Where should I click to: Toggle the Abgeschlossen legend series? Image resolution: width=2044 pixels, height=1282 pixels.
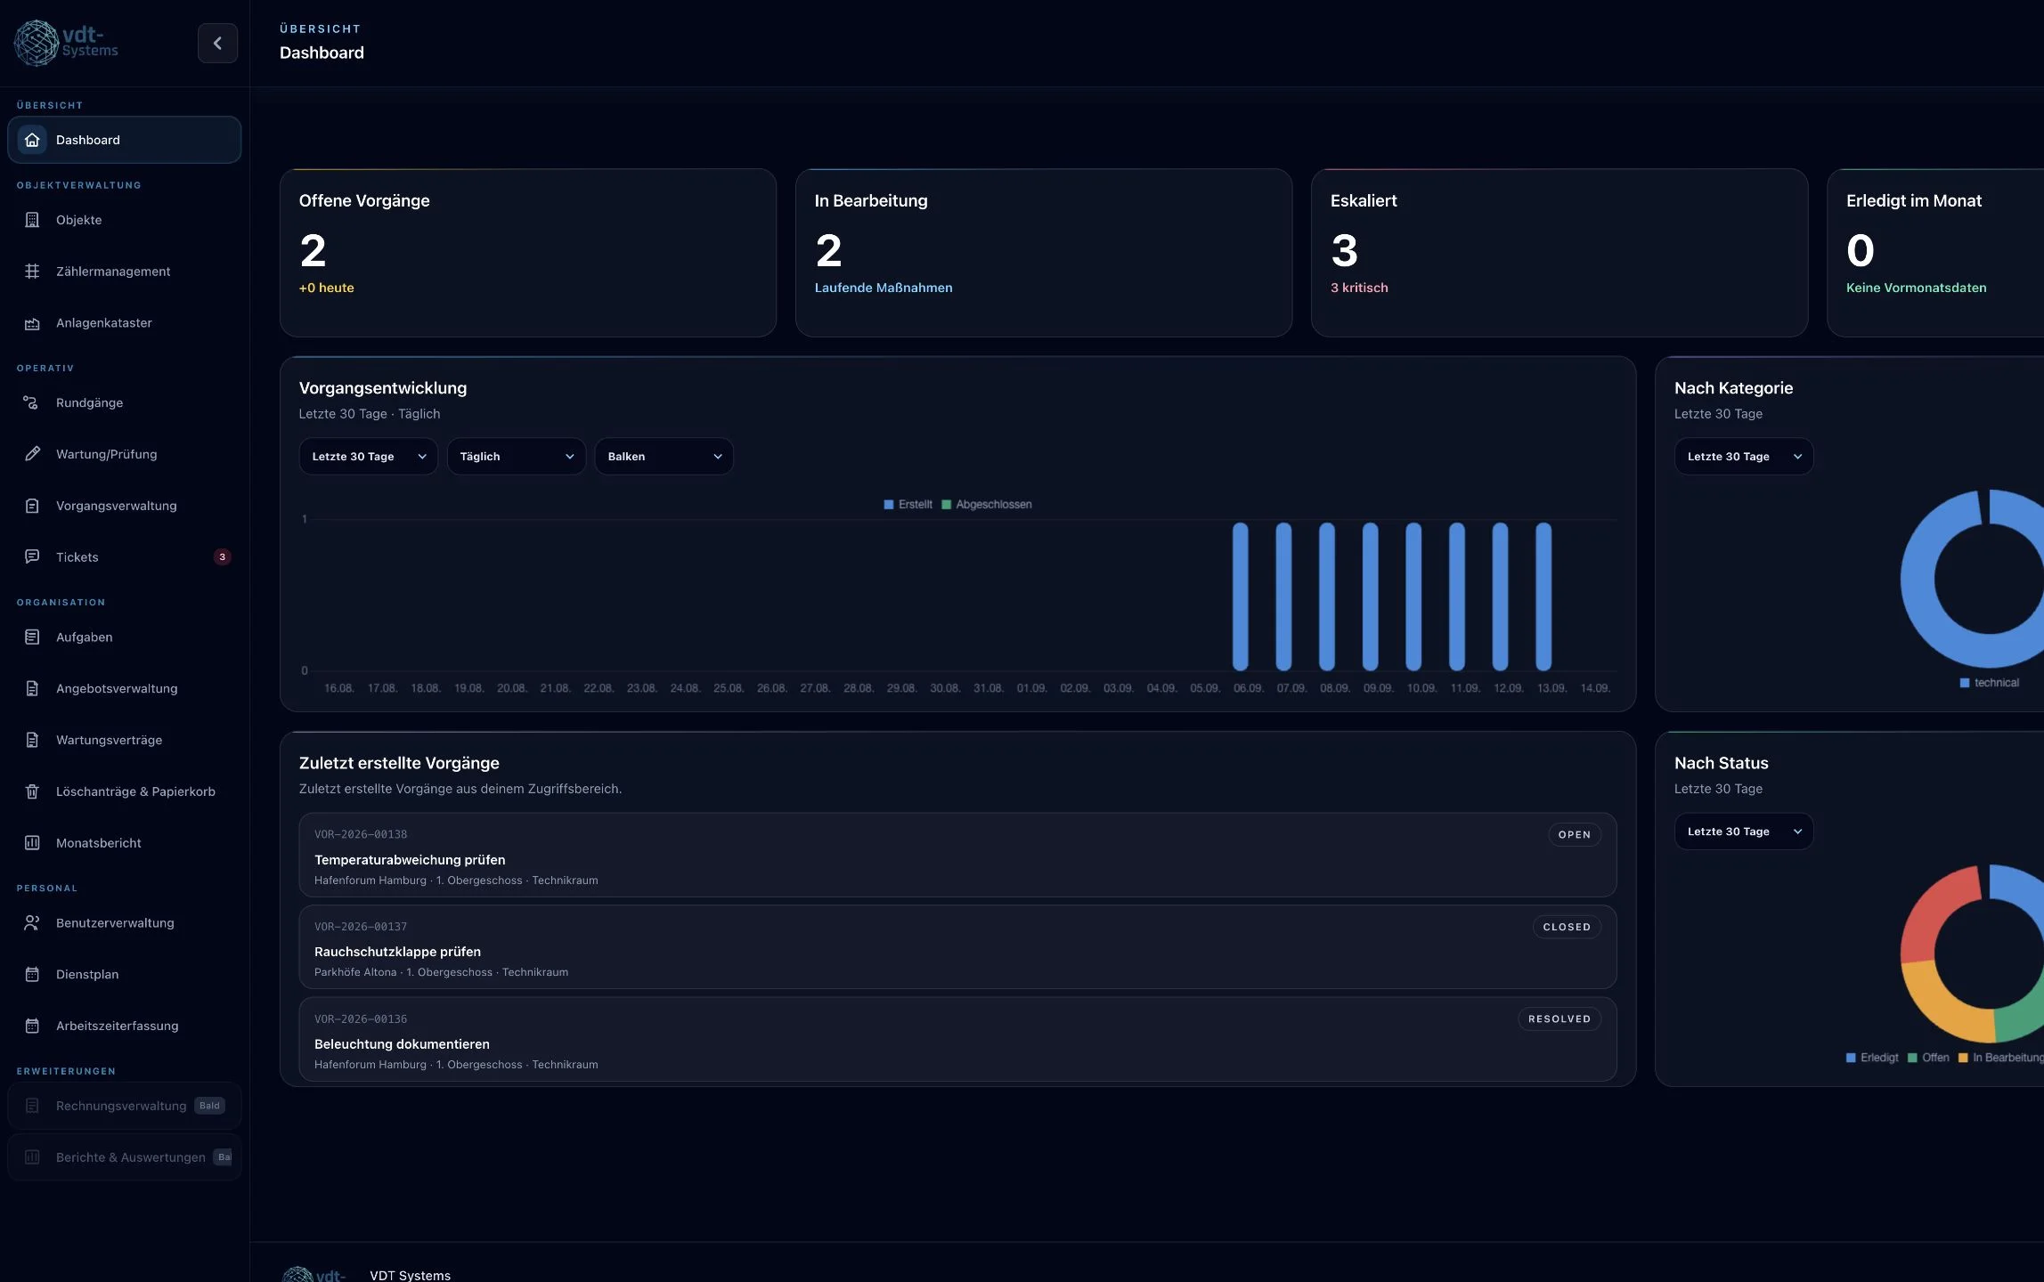[987, 505]
